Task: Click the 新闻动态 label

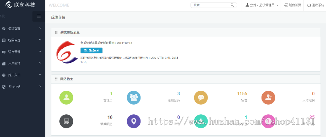Action: pos(106,124)
